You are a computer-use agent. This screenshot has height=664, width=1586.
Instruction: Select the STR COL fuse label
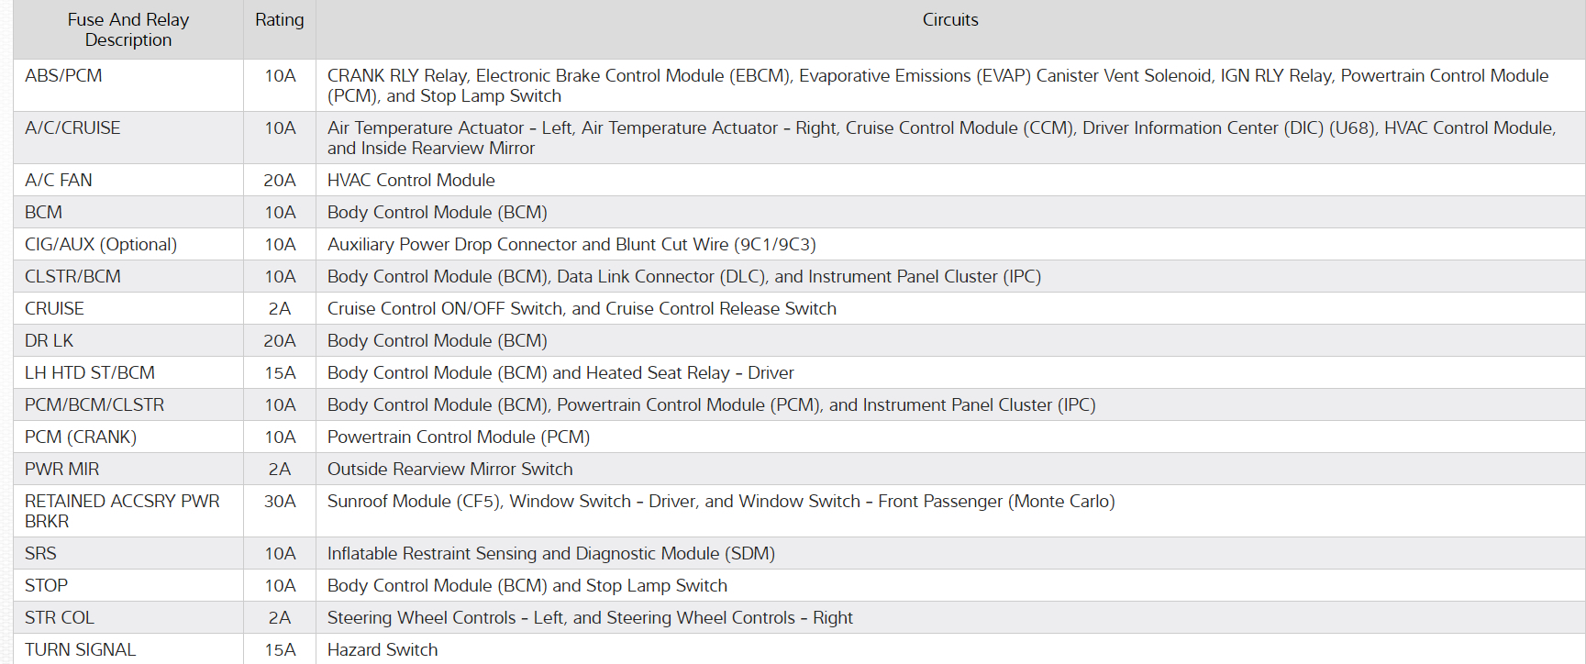click(60, 618)
